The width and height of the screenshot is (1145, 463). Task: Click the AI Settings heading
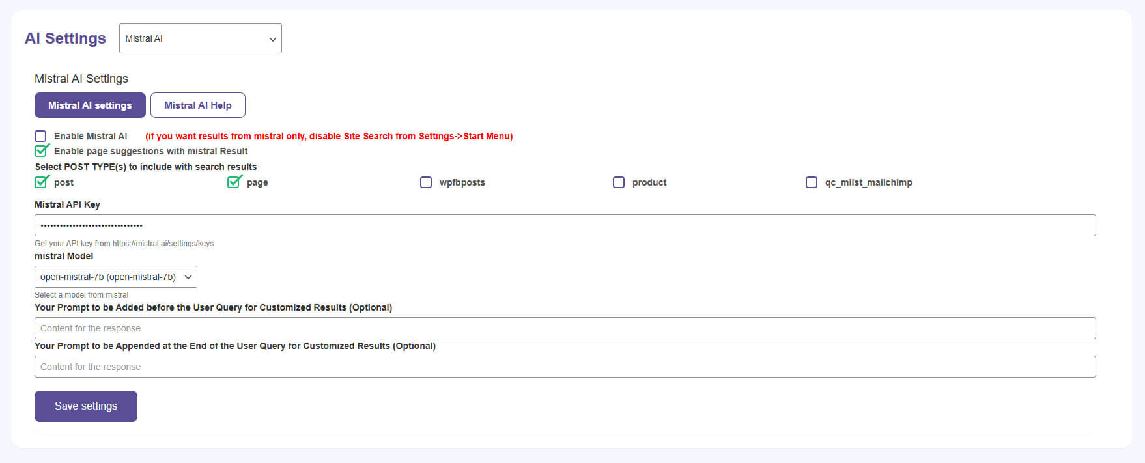click(x=65, y=38)
